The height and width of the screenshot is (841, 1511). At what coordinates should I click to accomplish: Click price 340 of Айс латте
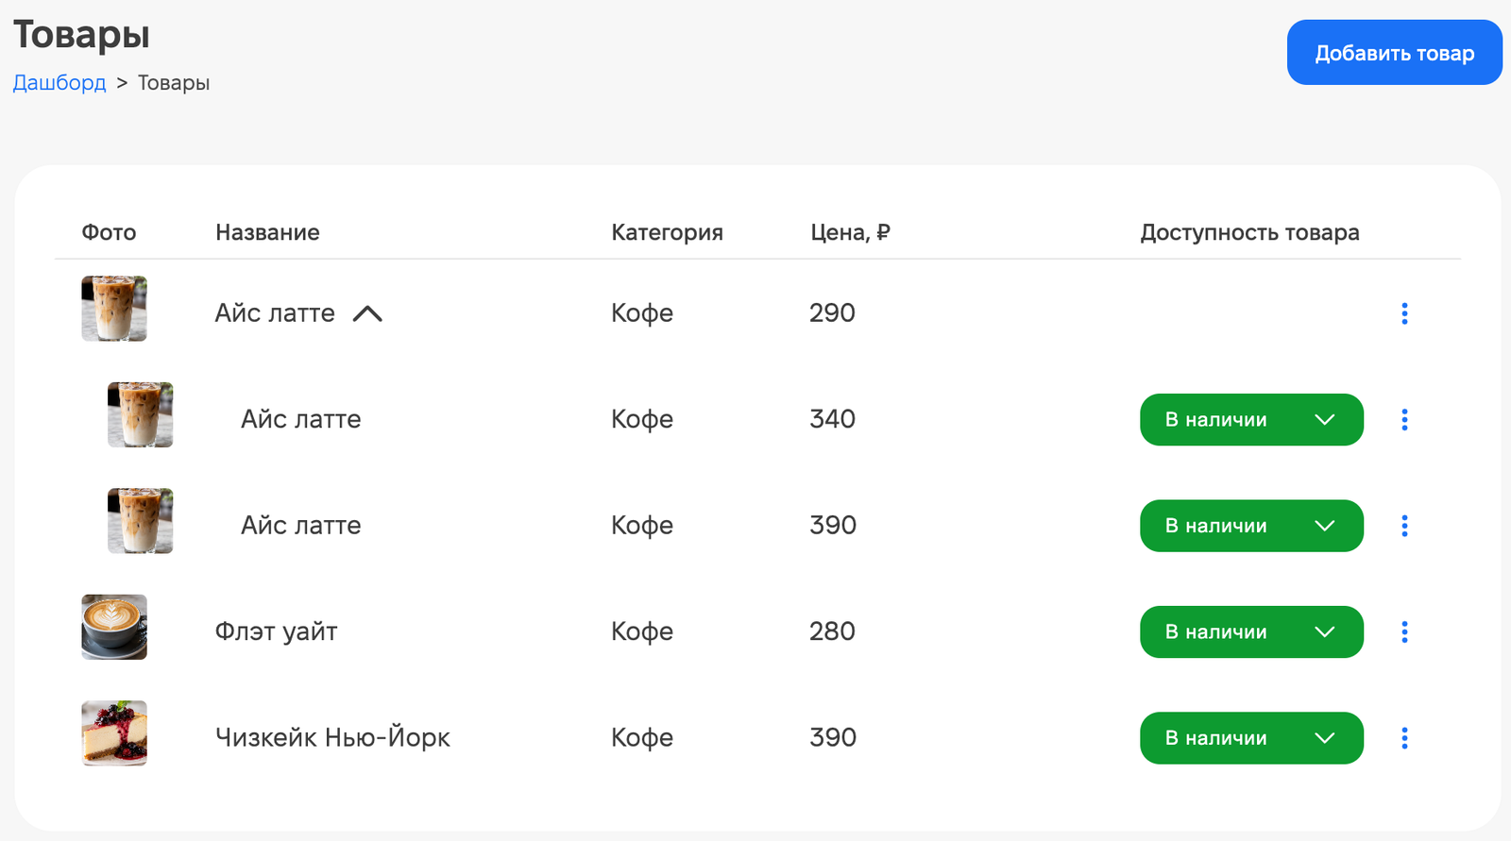coord(832,419)
